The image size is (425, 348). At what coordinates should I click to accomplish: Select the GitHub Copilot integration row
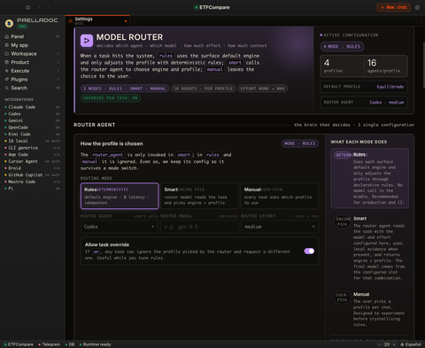pyautogui.click(x=32, y=174)
